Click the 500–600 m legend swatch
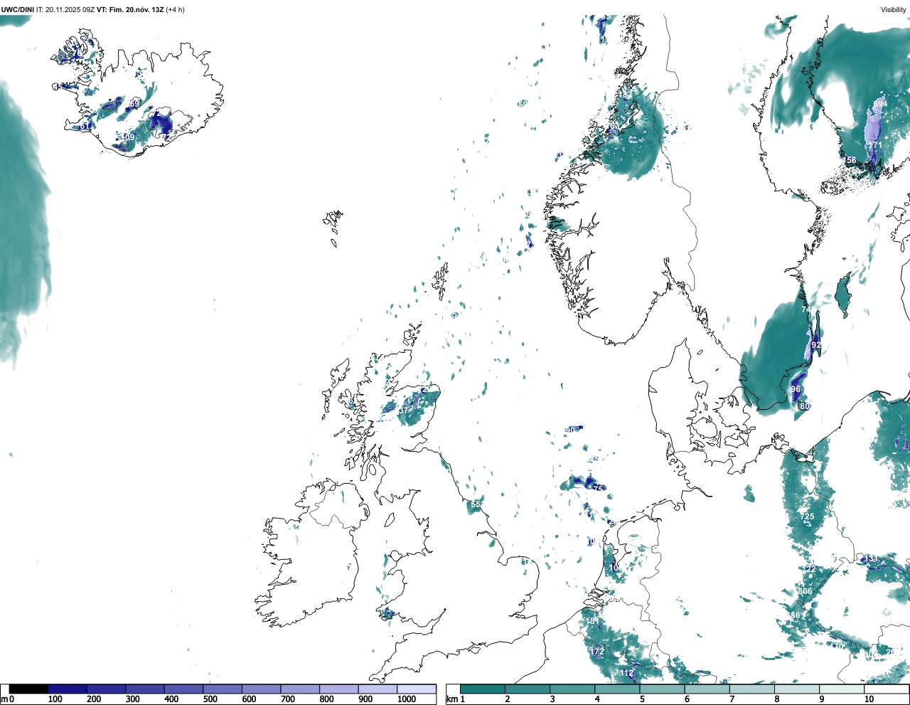 pos(223,689)
